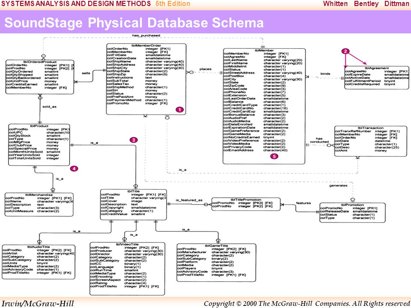Select the tblMemberOrder table name

click(x=146, y=46)
